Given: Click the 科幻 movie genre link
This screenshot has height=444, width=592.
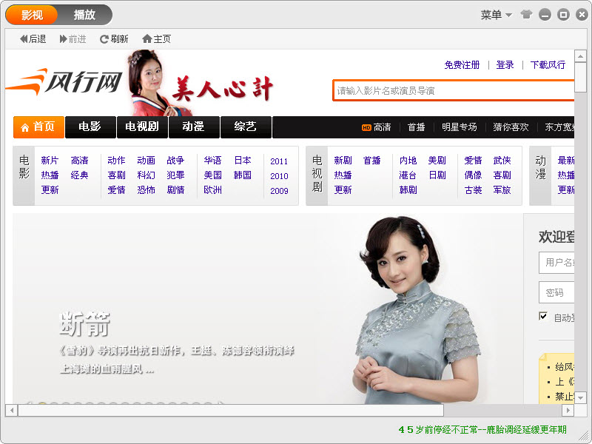Looking at the screenshot, I should pos(146,175).
